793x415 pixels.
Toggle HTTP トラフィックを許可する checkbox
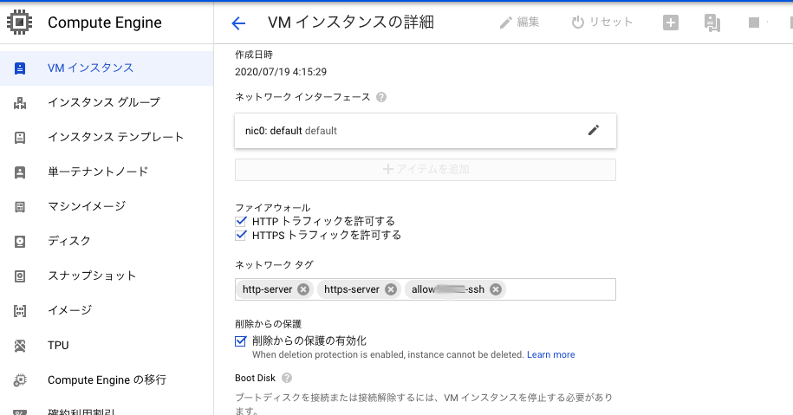point(241,221)
